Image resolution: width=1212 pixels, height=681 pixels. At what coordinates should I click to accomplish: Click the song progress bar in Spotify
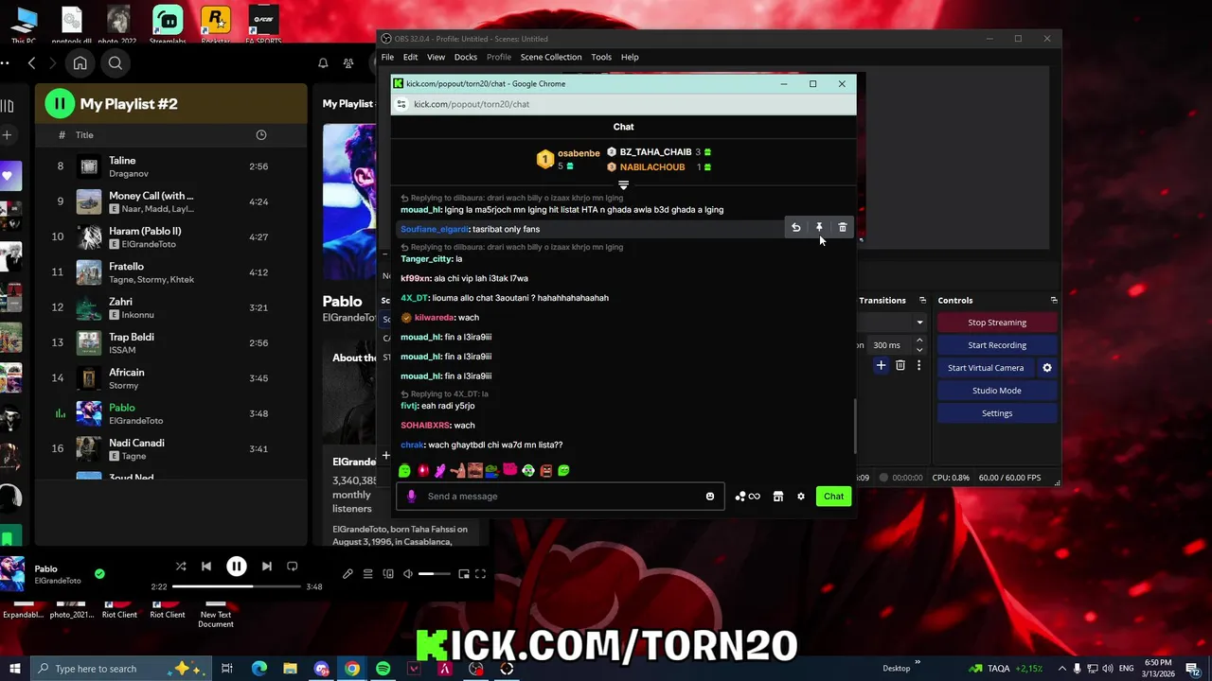[x=237, y=586]
